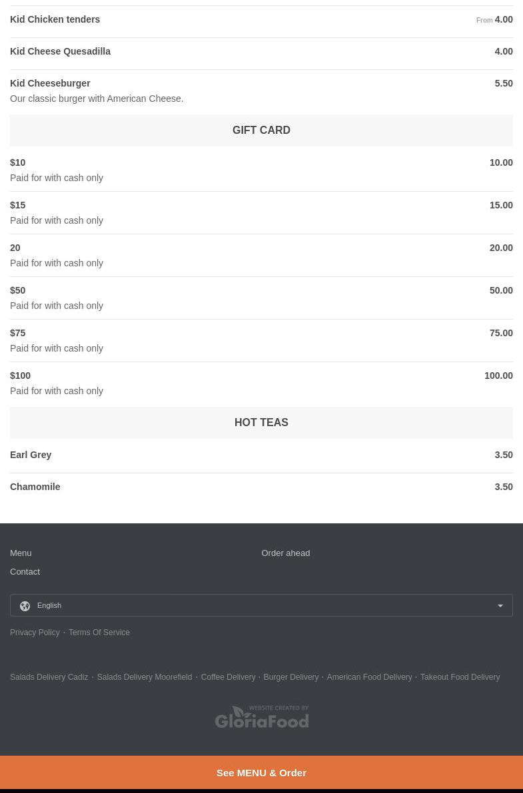
Task: Pick the Chamomile tea item
Action: (x=35, y=487)
